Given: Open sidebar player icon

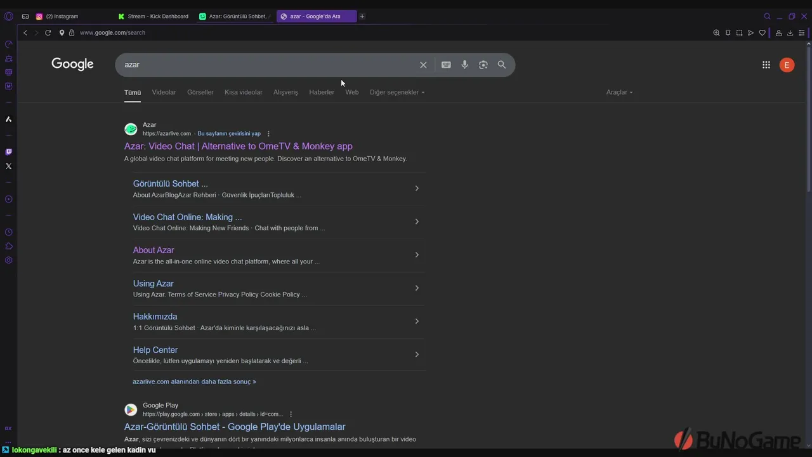Looking at the screenshot, I should [8, 199].
